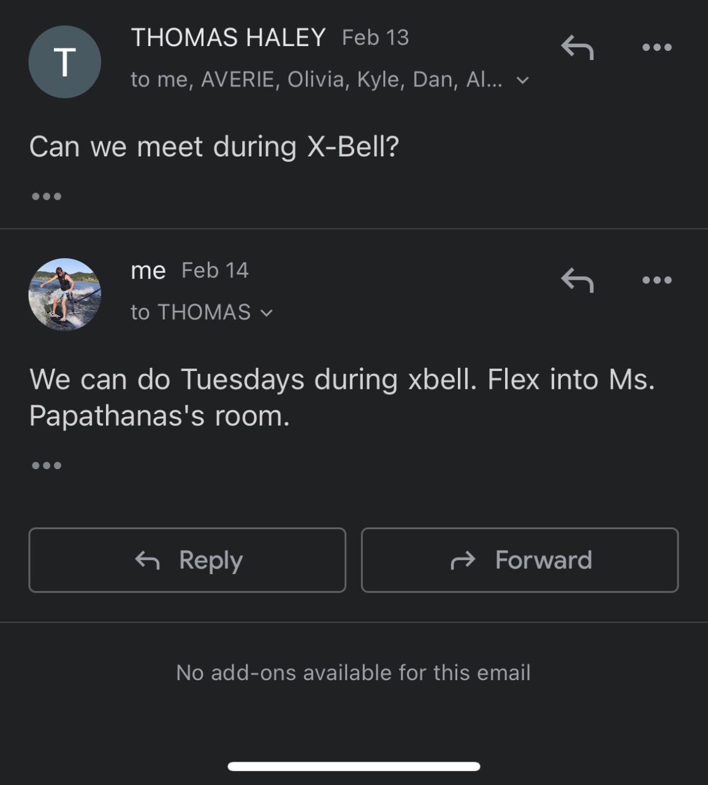Tap the "me" sender name
This screenshot has height=785, width=708.
pos(148,270)
